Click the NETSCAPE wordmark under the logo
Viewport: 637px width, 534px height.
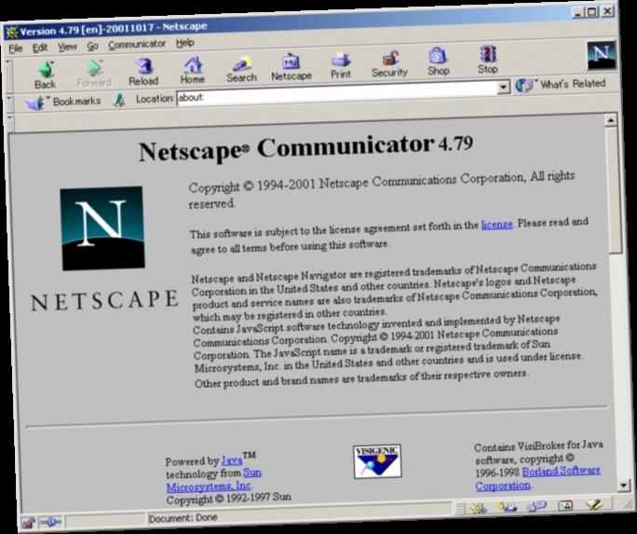pos(104,300)
